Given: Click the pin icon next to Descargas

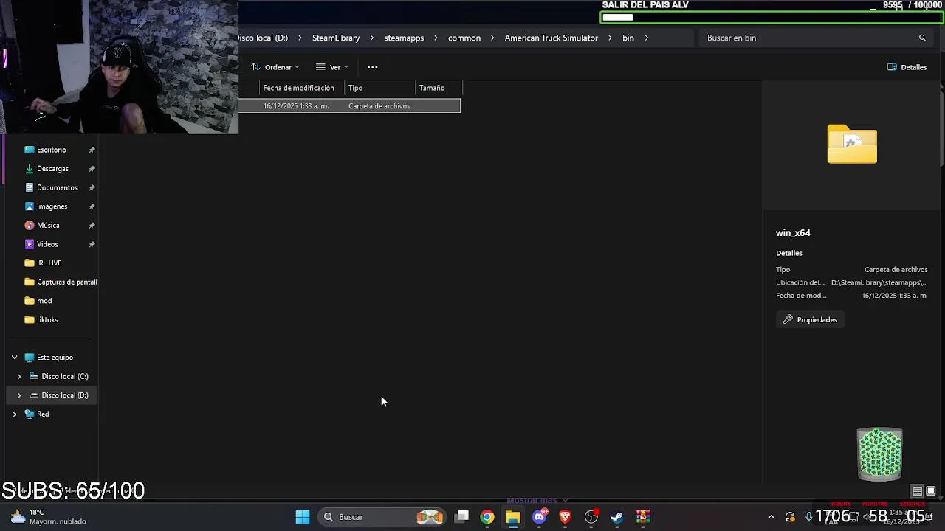Looking at the screenshot, I should pyautogui.click(x=92, y=169).
